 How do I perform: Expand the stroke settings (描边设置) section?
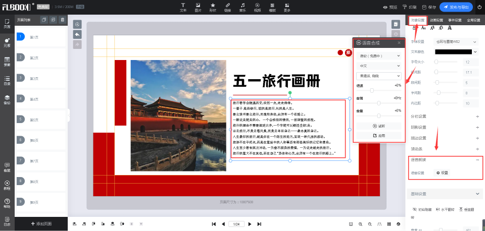(x=477, y=138)
